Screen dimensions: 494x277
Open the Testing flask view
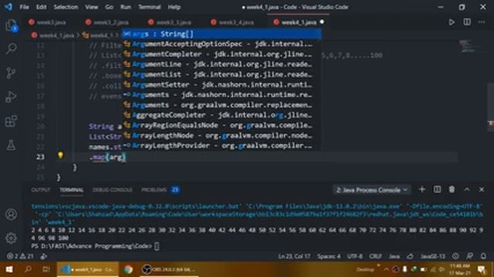12,145
